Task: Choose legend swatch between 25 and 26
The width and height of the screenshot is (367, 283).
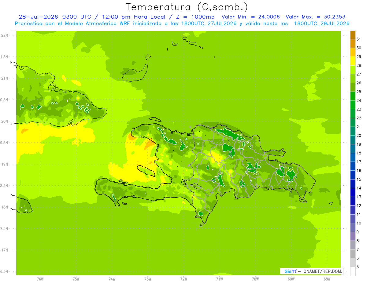Action: tap(353, 87)
